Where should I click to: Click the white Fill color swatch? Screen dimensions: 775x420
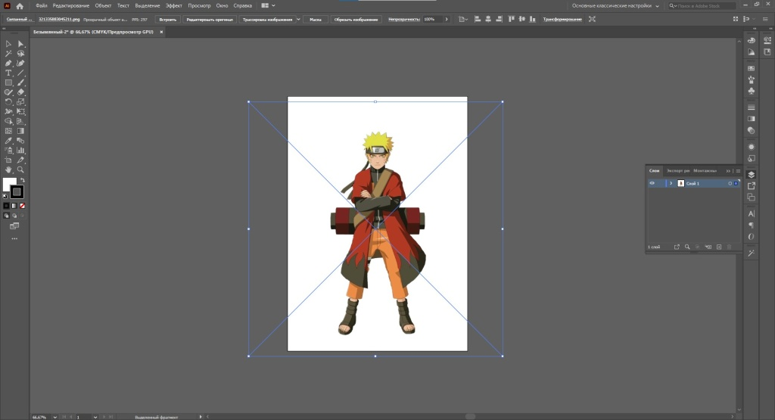(x=8, y=184)
